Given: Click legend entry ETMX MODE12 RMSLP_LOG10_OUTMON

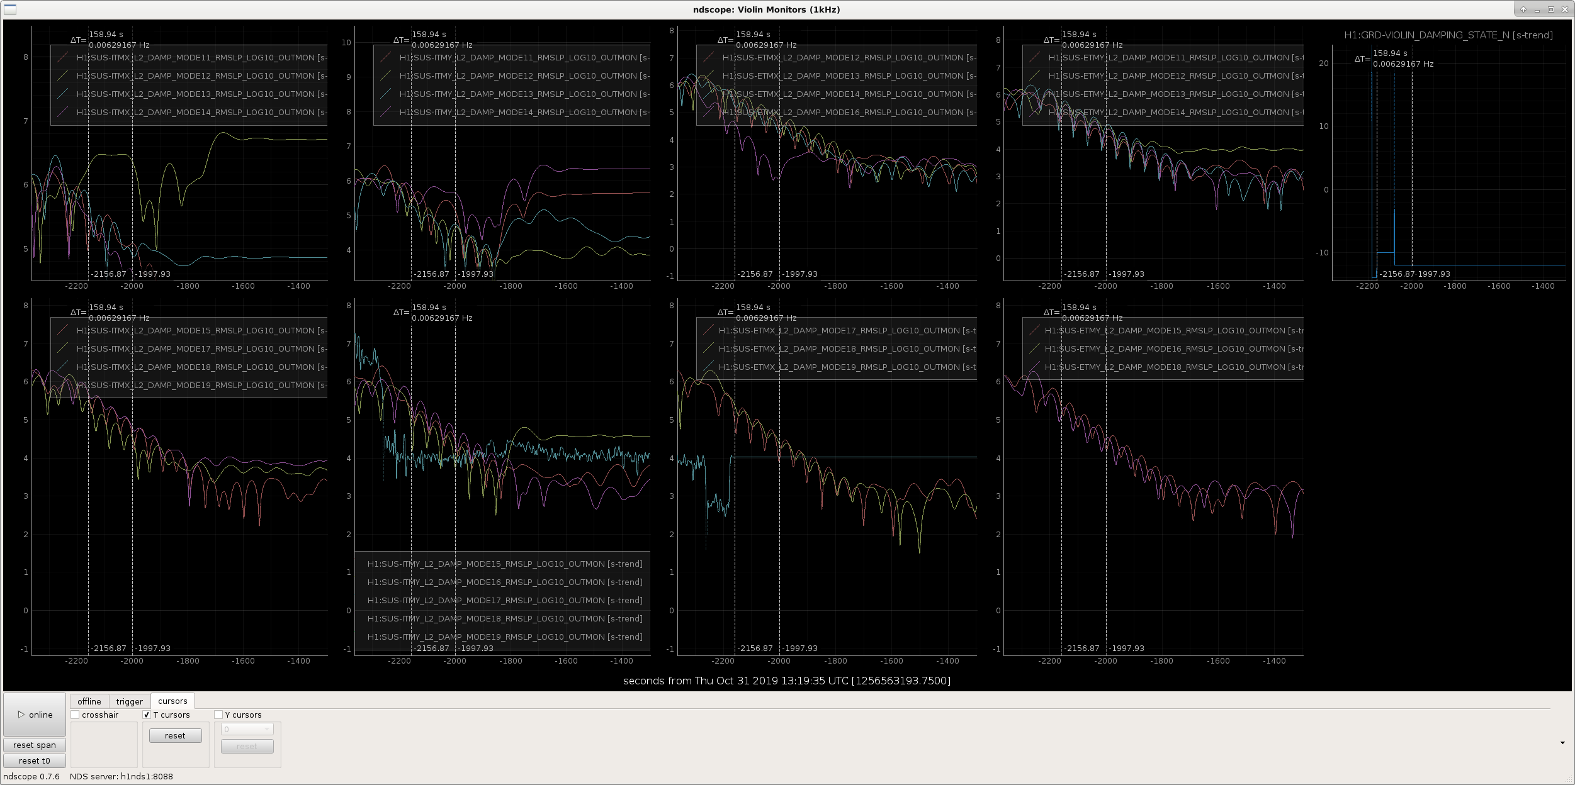Looking at the screenshot, I should (x=849, y=57).
